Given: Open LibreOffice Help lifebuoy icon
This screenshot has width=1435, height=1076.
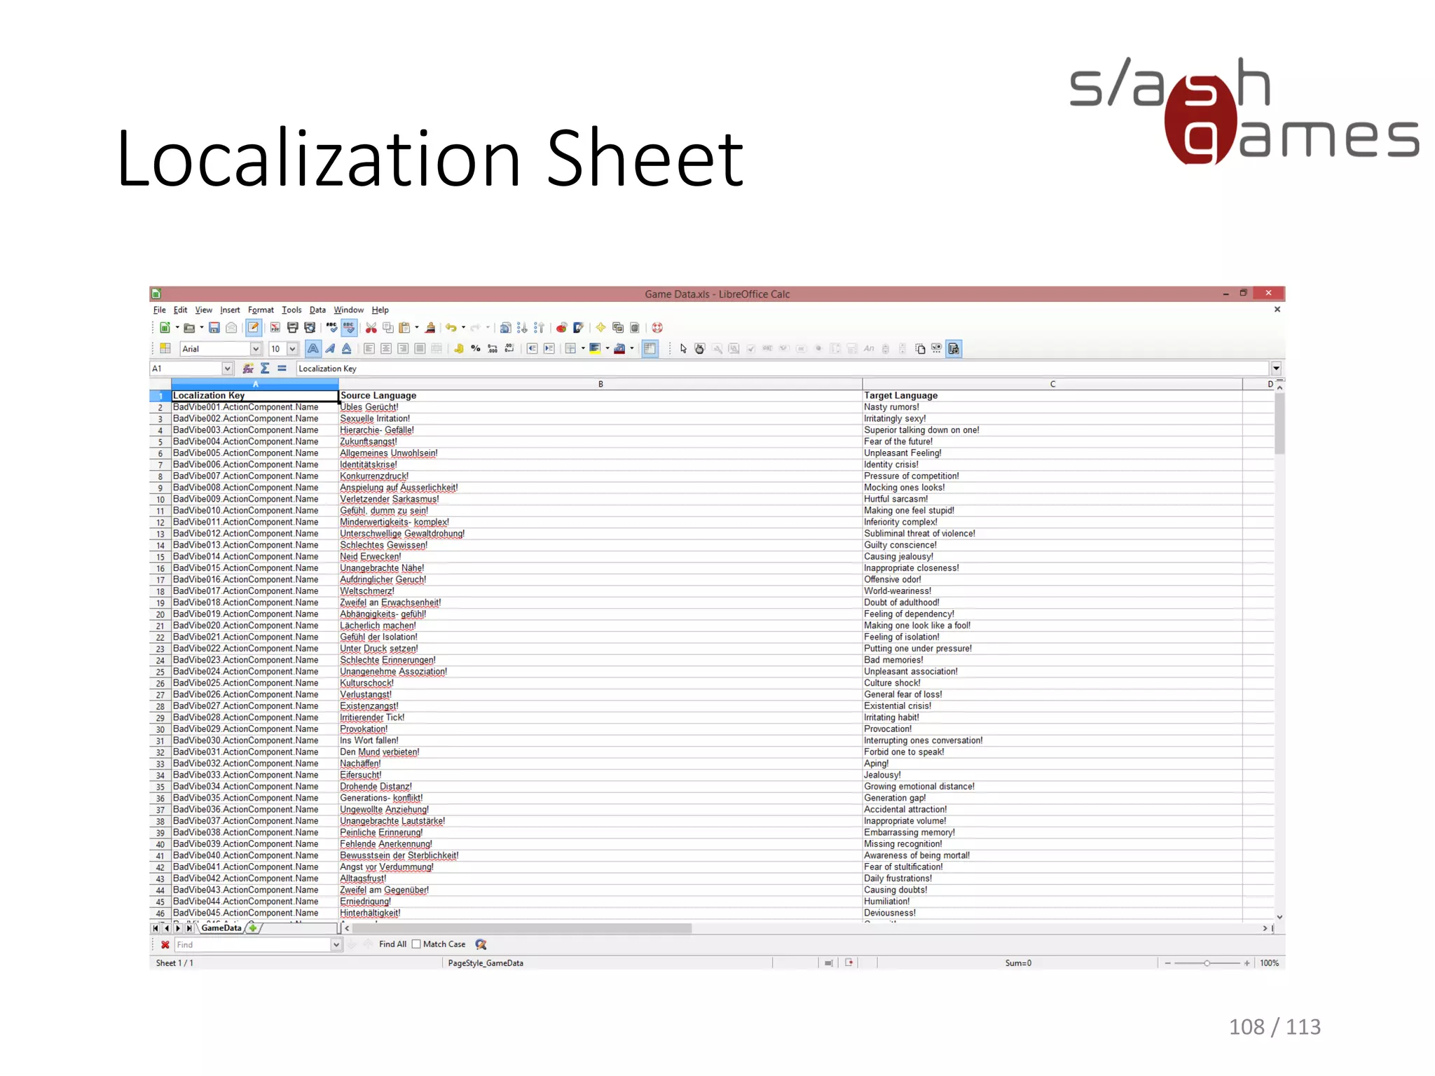Looking at the screenshot, I should pos(657,328).
